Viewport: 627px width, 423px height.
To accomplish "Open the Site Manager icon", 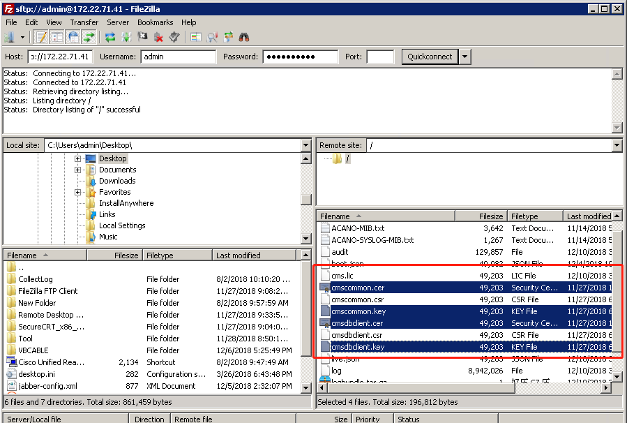I will coord(9,38).
